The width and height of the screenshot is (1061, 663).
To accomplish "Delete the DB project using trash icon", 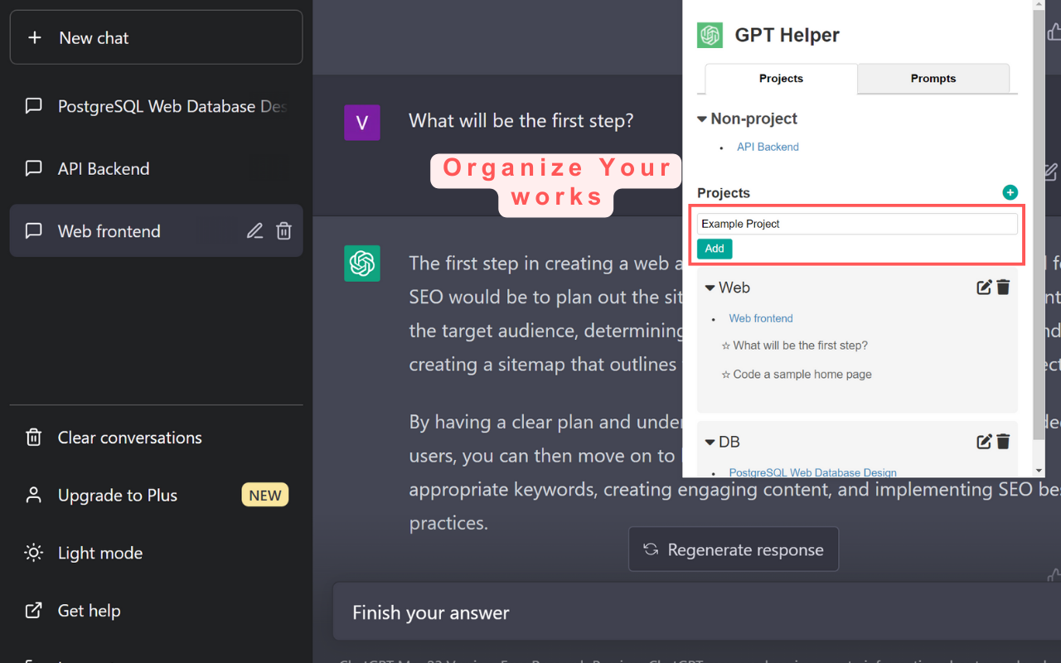I will coord(1003,442).
